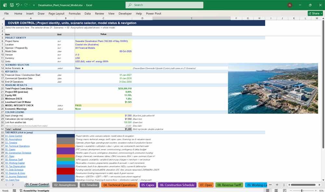Screen dimensions: 325x192
Task: Click the green swatch beside Revenue Tariff
Action: [x=66, y=160]
